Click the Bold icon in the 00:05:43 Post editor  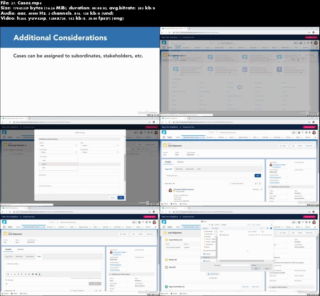pyautogui.click(x=8, y=274)
